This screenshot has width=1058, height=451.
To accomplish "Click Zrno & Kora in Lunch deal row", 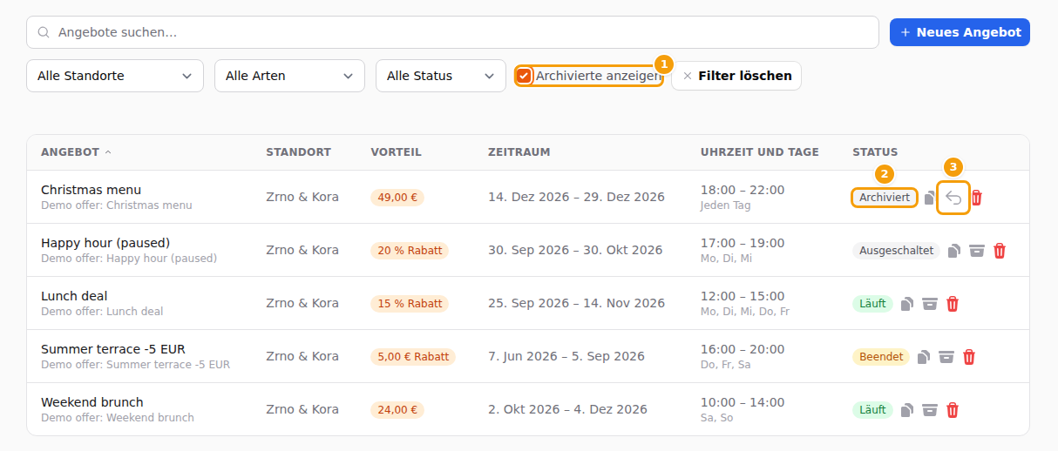I will (x=302, y=303).
